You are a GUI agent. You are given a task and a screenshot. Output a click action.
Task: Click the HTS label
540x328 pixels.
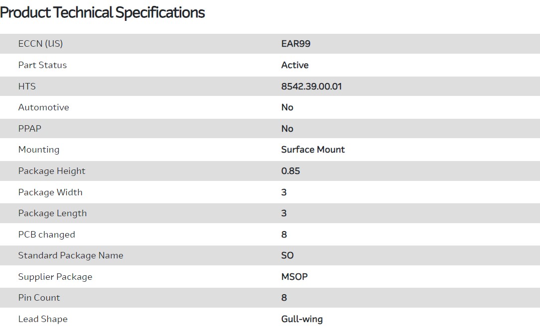pos(27,86)
